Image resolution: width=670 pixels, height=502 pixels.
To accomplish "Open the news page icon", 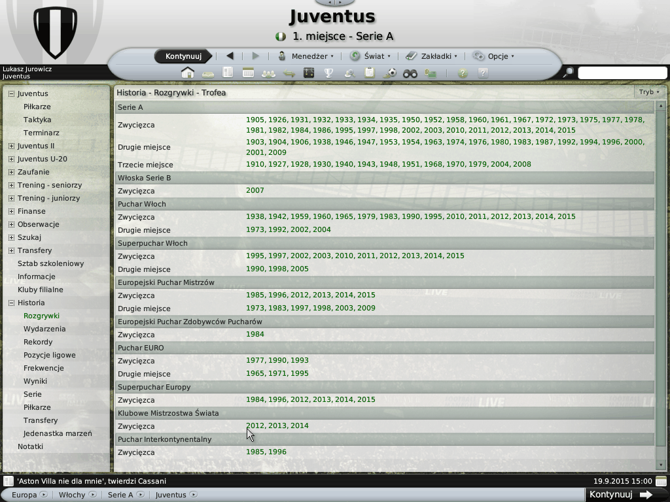I will point(228,73).
